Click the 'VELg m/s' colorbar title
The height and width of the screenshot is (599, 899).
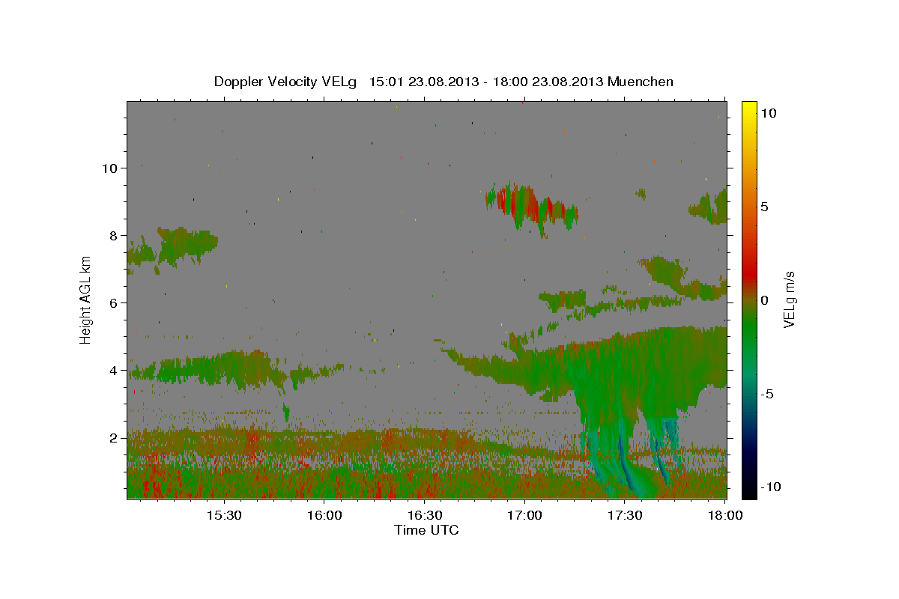(790, 299)
